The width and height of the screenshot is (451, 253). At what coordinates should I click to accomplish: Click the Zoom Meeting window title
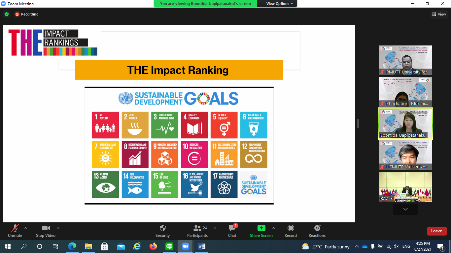click(20, 4)
